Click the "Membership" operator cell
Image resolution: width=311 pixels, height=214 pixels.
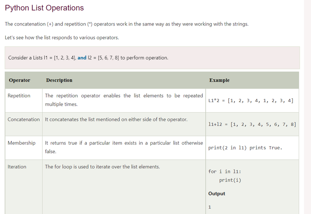21,143
